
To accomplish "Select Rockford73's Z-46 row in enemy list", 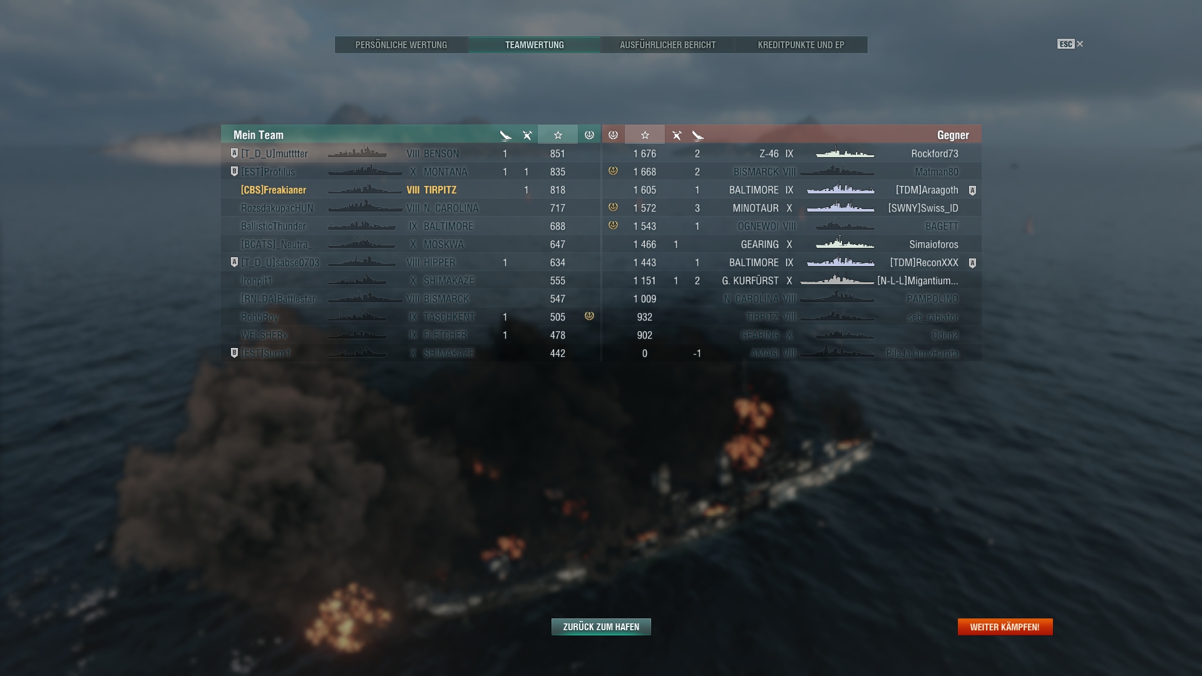I will pos(791,153).
